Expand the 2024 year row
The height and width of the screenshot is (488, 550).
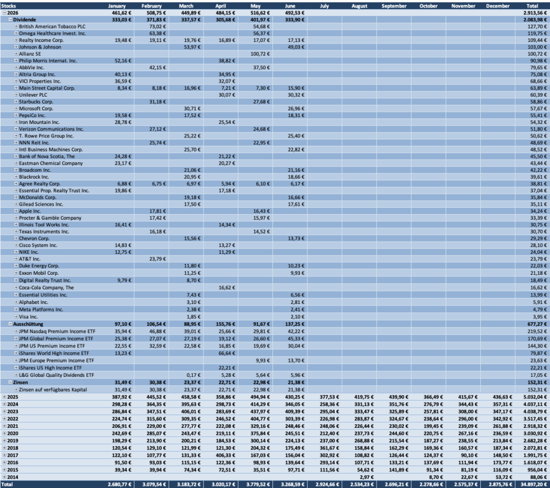pyautogui.click(x=4, y=404)
